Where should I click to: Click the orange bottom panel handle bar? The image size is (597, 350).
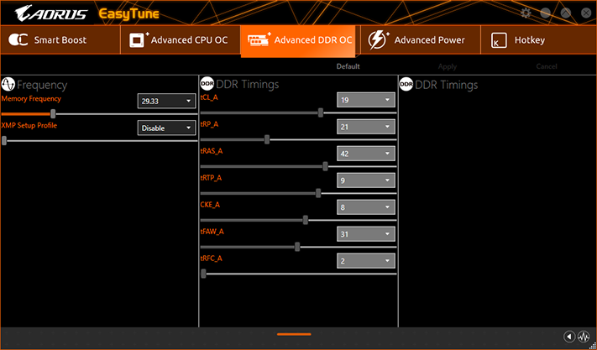click(x=294, y=334)
